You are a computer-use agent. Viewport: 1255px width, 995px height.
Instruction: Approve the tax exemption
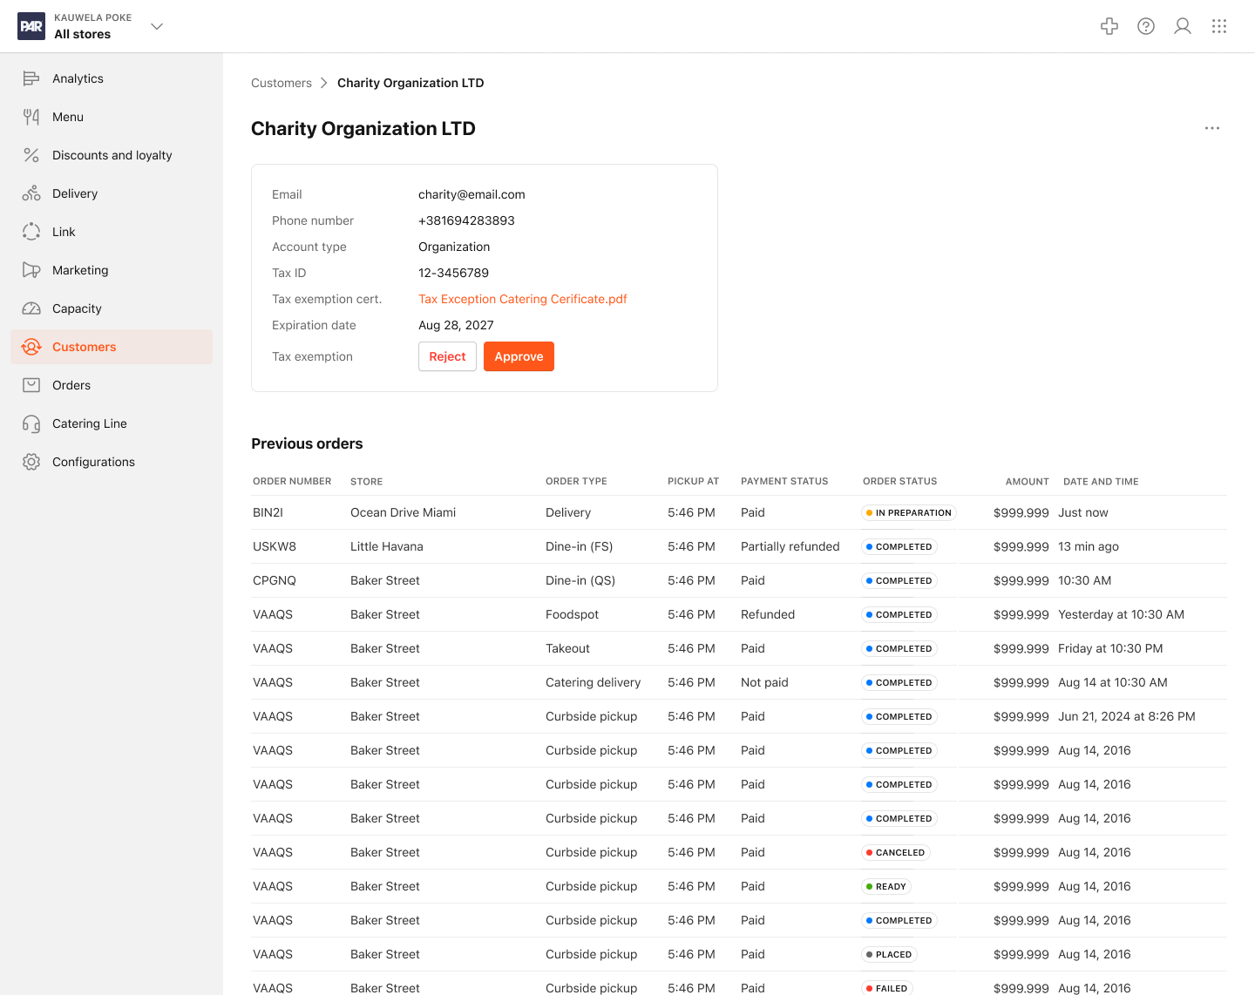519,356
